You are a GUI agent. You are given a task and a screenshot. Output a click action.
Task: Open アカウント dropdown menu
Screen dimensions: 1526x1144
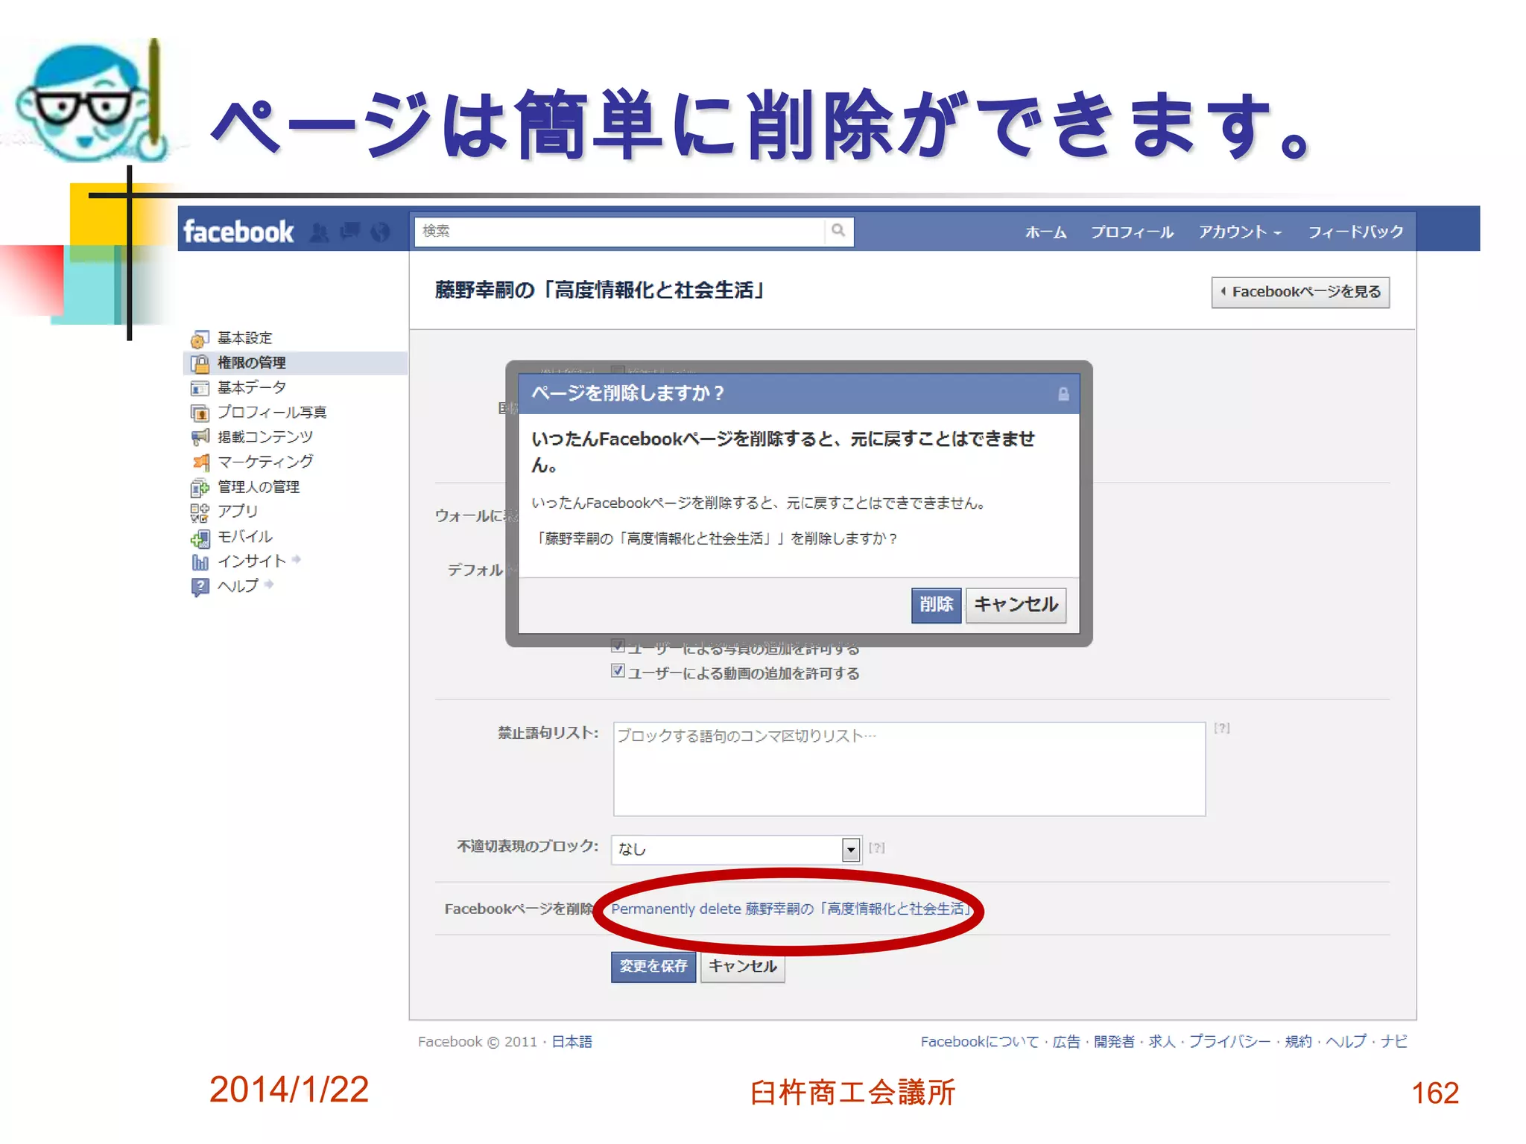(x=1240, y=232)
